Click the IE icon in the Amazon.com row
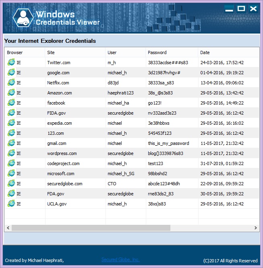Image resolution: width=263 pixels, height=268 pixels. tap(11, 93)
